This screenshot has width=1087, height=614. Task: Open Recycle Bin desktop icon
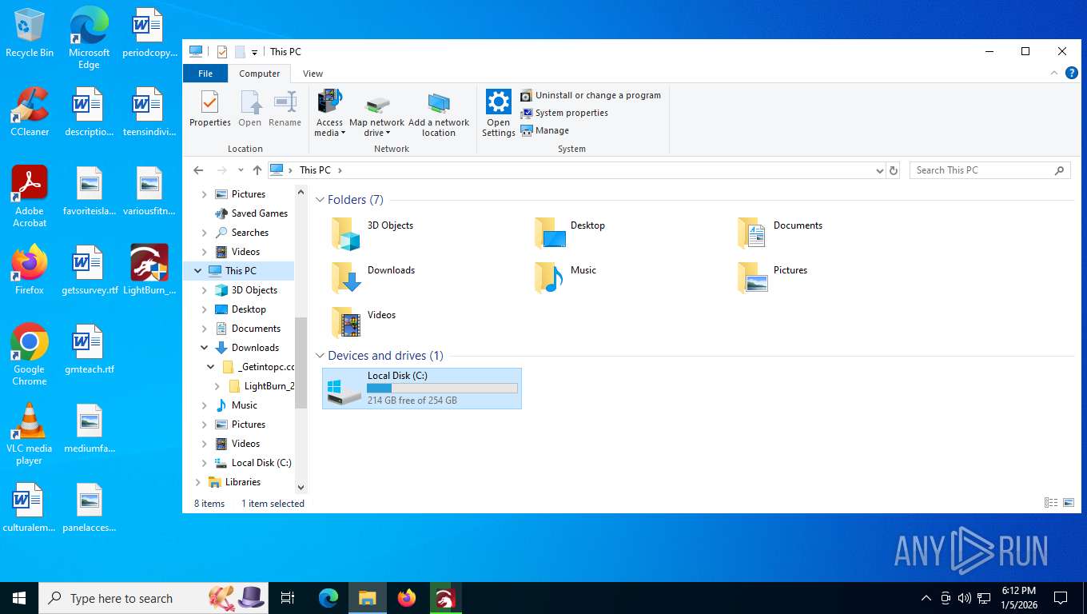(x=30, y=33)
